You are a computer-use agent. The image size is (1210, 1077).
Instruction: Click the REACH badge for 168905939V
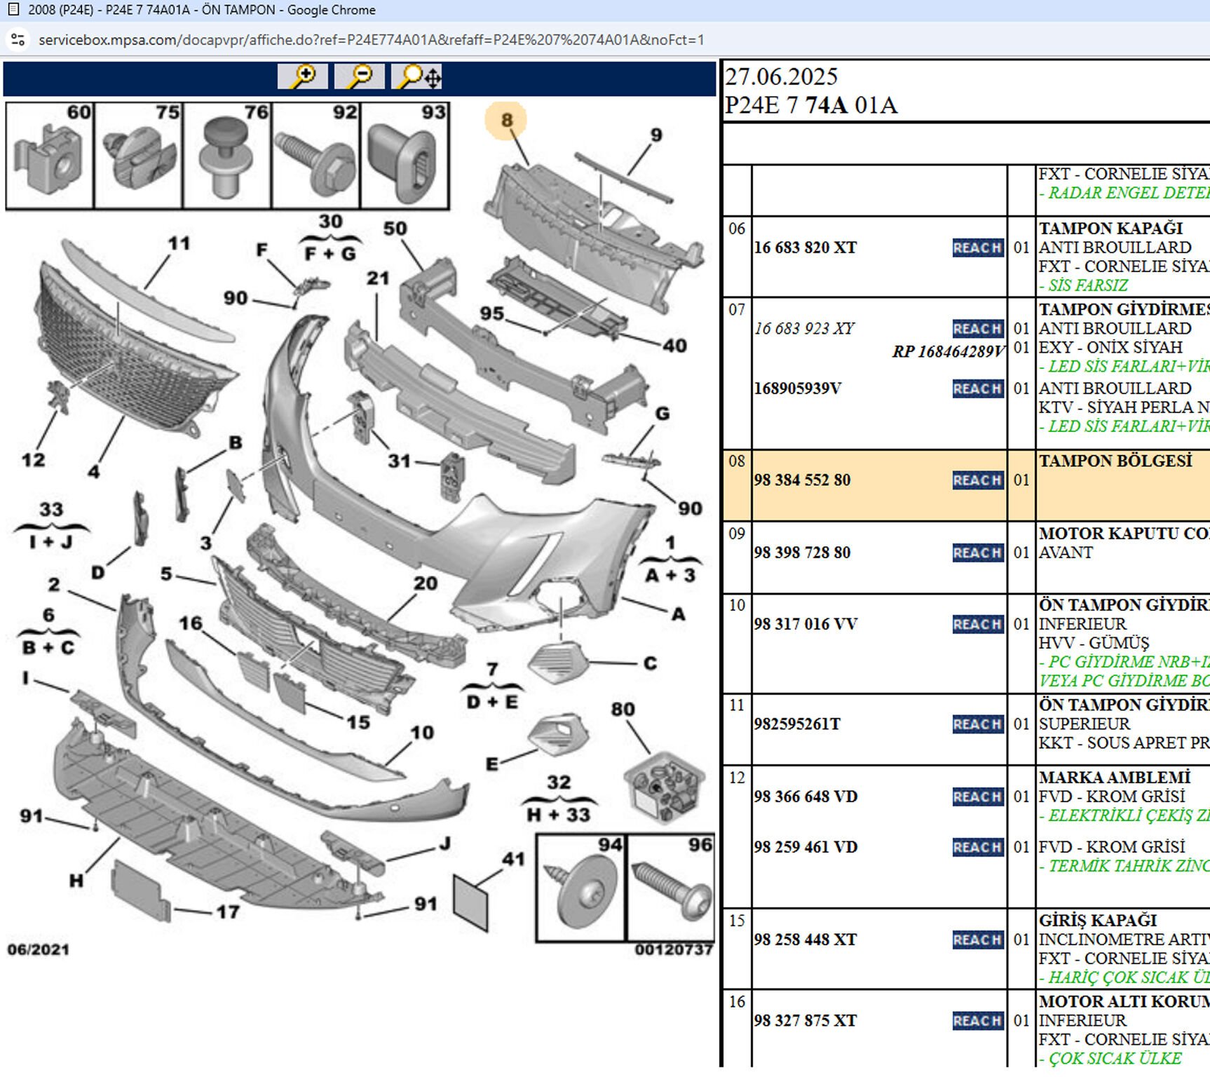(x=977, y=388)
